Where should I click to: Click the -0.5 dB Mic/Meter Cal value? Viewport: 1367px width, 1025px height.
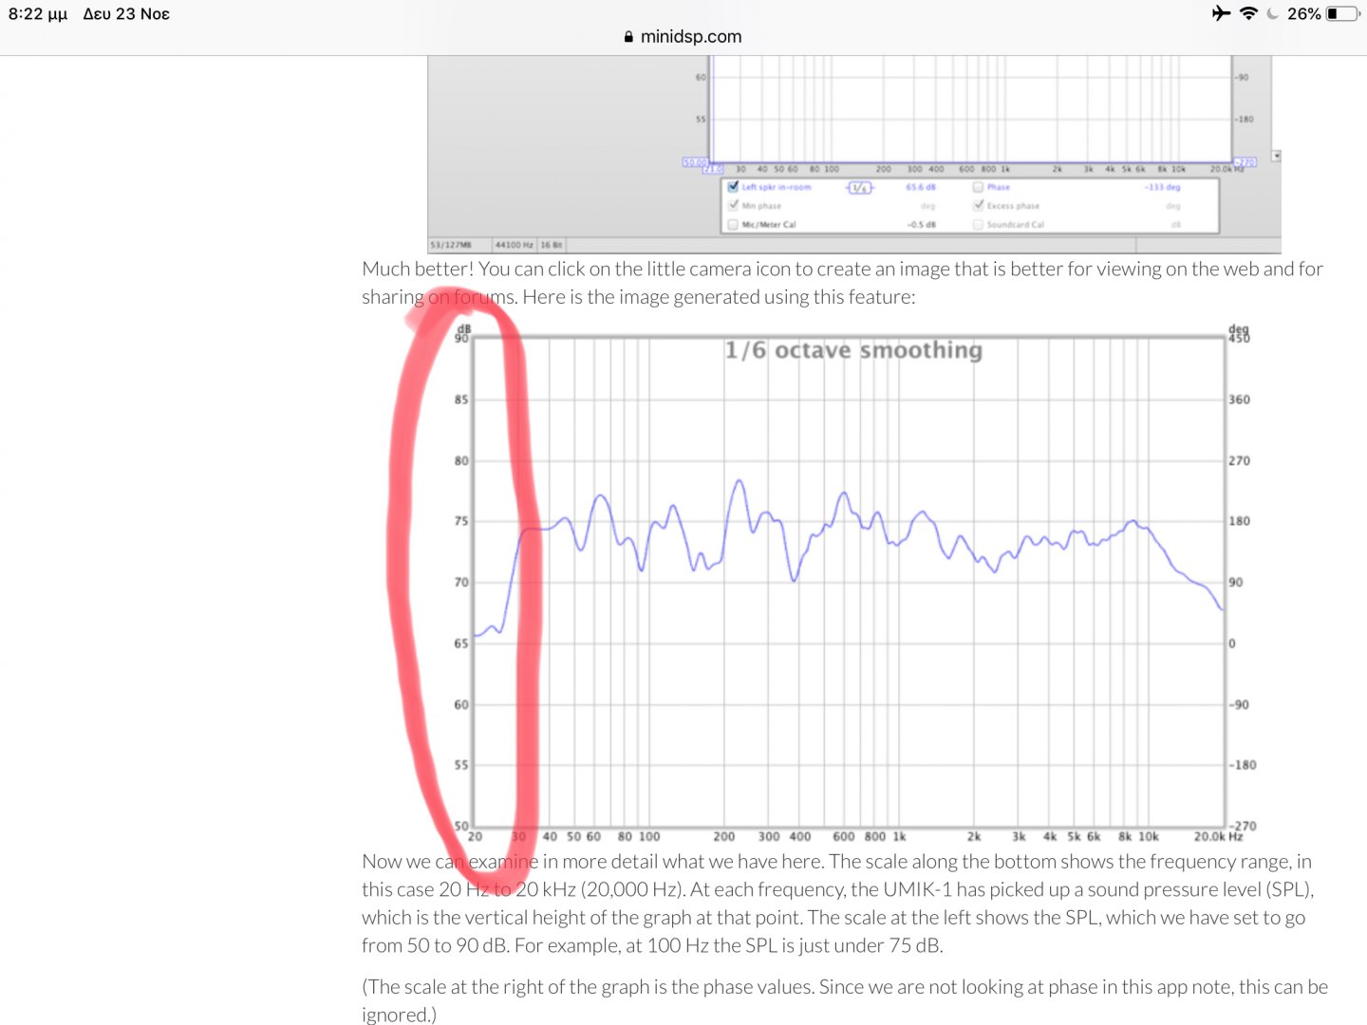922,225
